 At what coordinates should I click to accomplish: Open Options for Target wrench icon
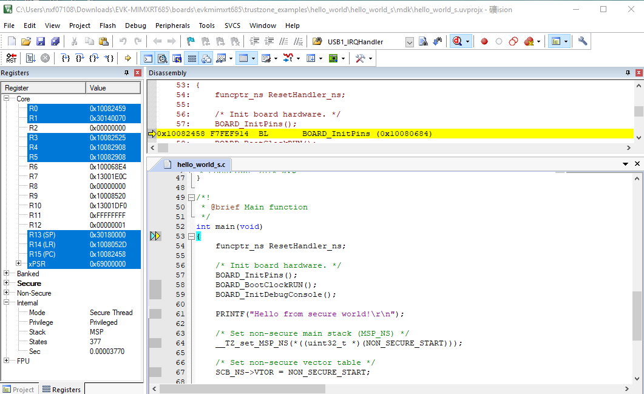point(583,41)
